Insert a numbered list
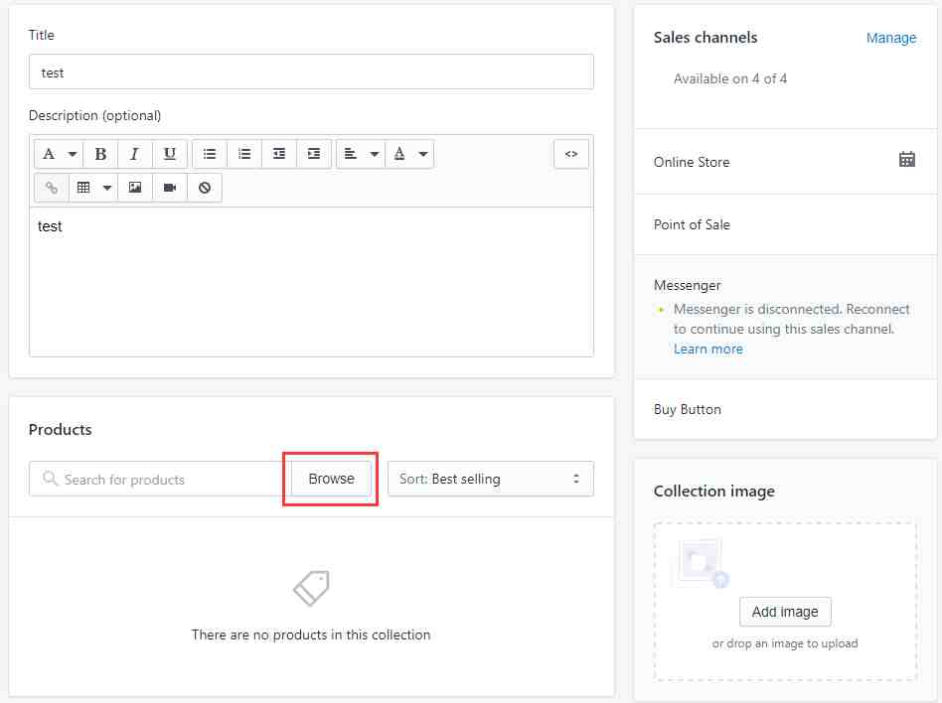This screenshot has width=942, height=703. pyautogui.click(x=243, y=154)
